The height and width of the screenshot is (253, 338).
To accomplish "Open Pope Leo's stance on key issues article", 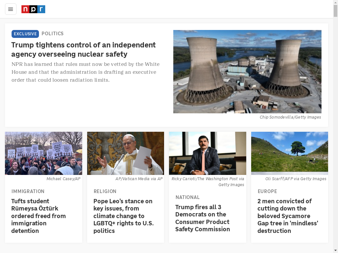I will point(123,216).
